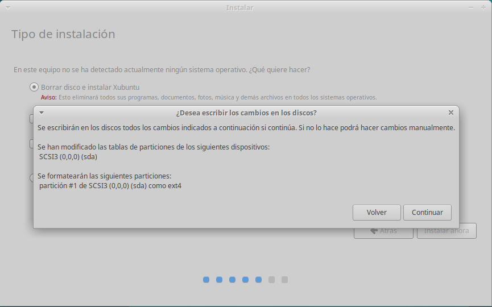
Task: Minimize the Instalar window
Action: coord(470,7)
